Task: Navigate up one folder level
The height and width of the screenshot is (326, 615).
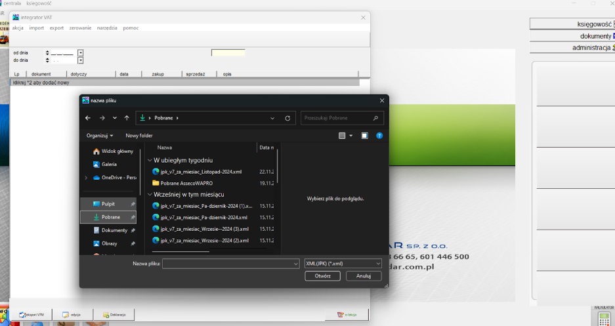Action: [x=127, y=118]
